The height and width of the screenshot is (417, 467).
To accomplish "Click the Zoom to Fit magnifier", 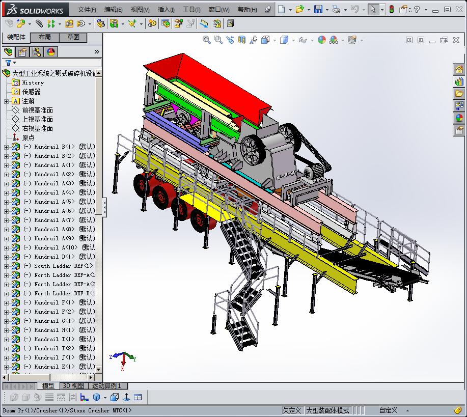I will pyautogui.click(x=206, y=40).
